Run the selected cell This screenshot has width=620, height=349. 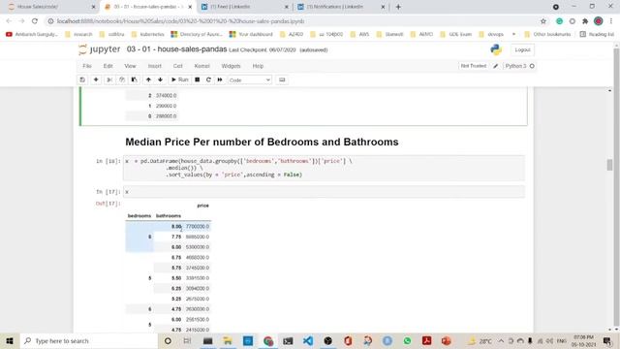pos(180,79)
